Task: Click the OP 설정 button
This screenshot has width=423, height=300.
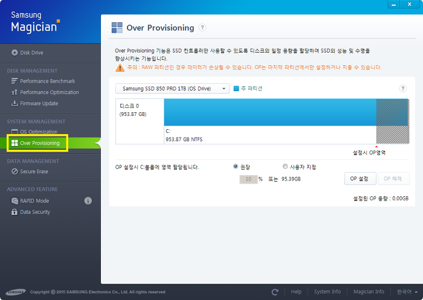Action: click(360, 179)
